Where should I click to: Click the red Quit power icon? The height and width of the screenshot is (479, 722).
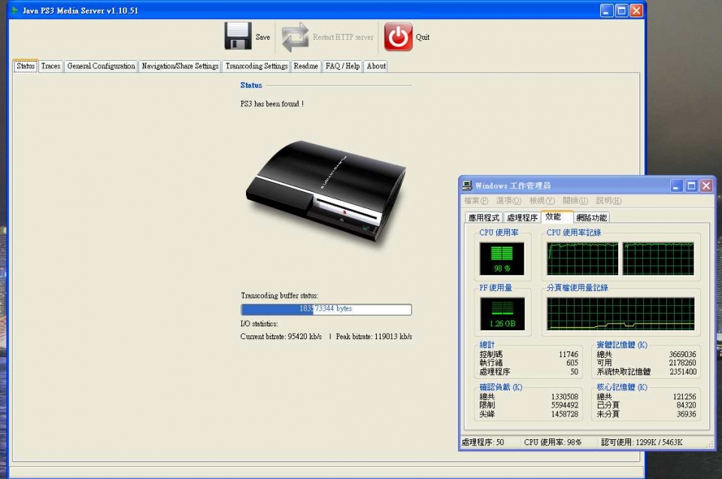click(399, 35)
